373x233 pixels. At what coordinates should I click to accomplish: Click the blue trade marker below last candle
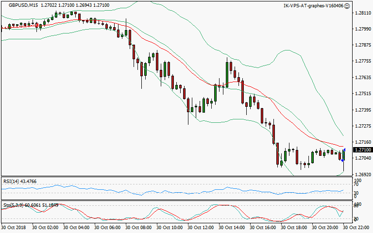pos(342,160)
